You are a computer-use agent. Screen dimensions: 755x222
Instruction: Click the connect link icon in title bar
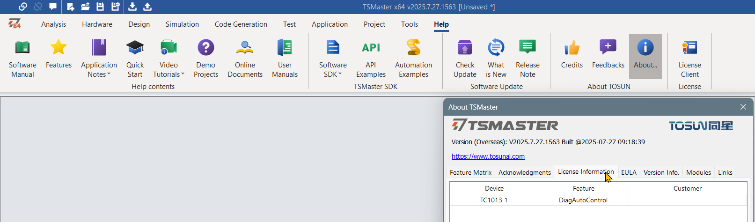pos(23,7)
